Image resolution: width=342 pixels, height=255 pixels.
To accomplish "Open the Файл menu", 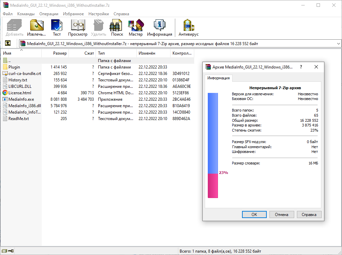I will [8, 14].
